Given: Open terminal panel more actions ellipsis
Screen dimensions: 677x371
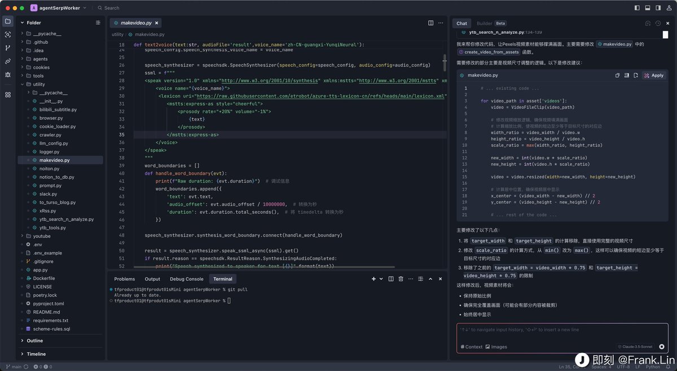Looking at the screenshot, I should click(x=411, y=279).
